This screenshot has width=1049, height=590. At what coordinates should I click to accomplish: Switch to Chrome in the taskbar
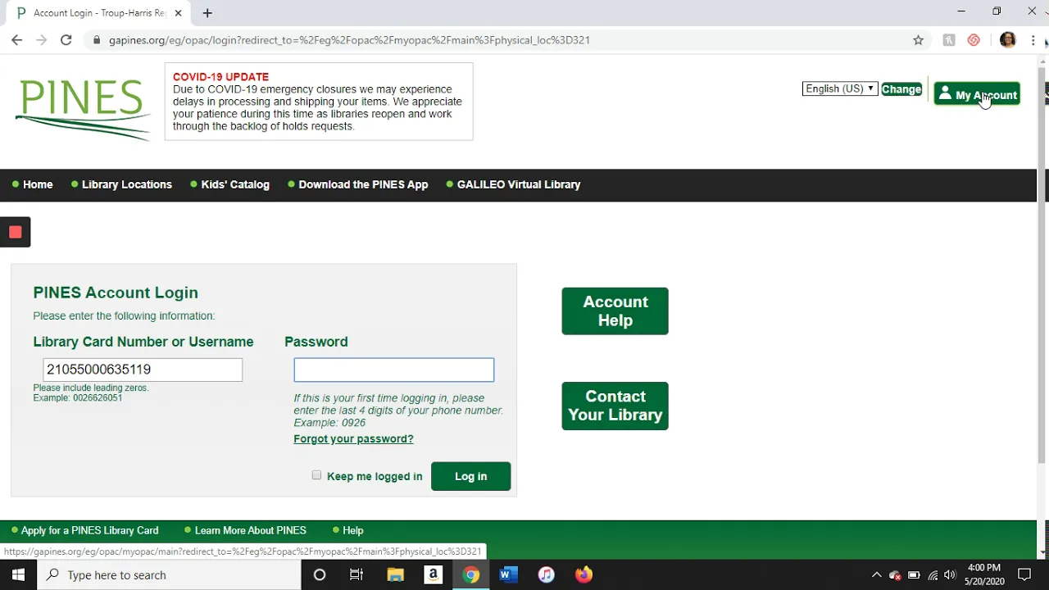(470, 574)
